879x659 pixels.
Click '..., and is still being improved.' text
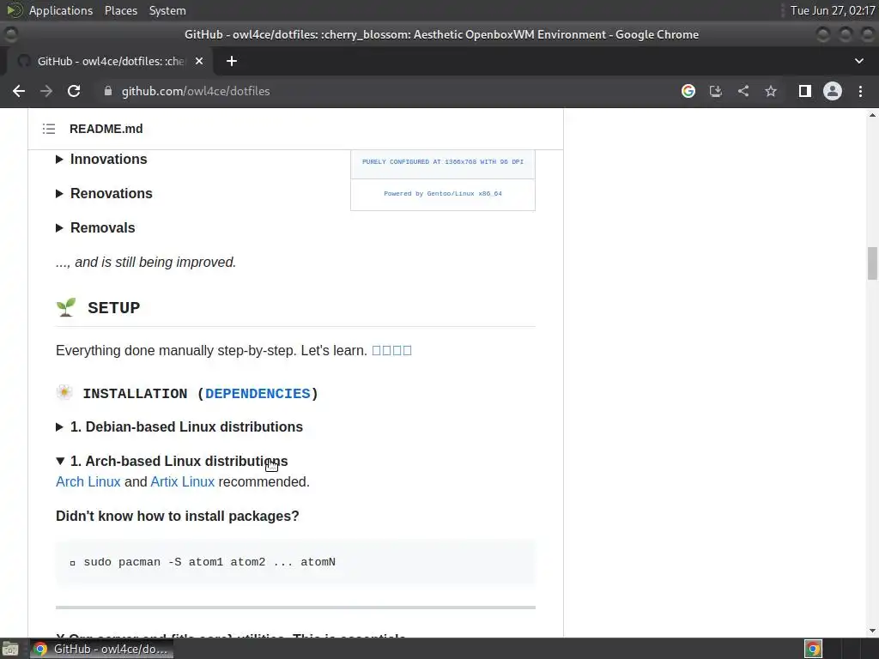[x=146, y=263]
